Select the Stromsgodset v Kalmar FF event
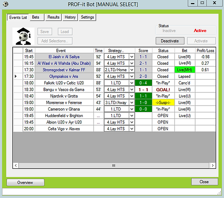 [x=64, y=70]
